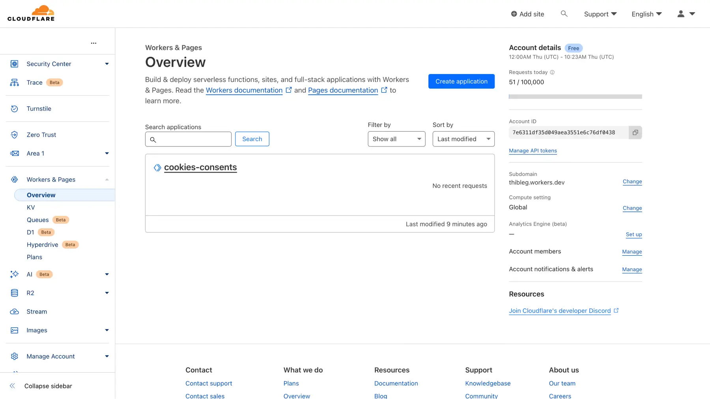Click the Contact support footer link
The height and width of the screenshot is (399, 710).
tap(209, 383)
